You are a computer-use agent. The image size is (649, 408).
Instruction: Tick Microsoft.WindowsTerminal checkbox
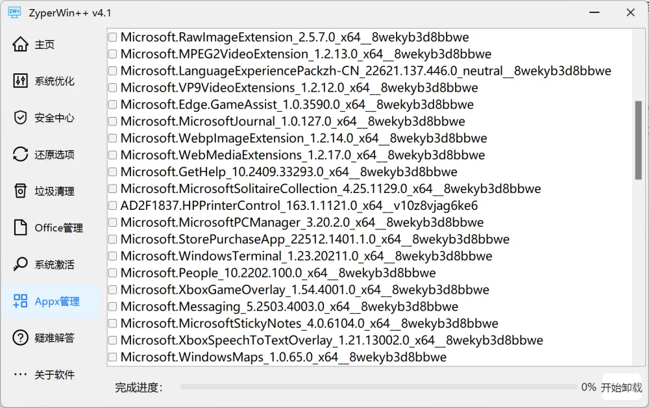112,256
